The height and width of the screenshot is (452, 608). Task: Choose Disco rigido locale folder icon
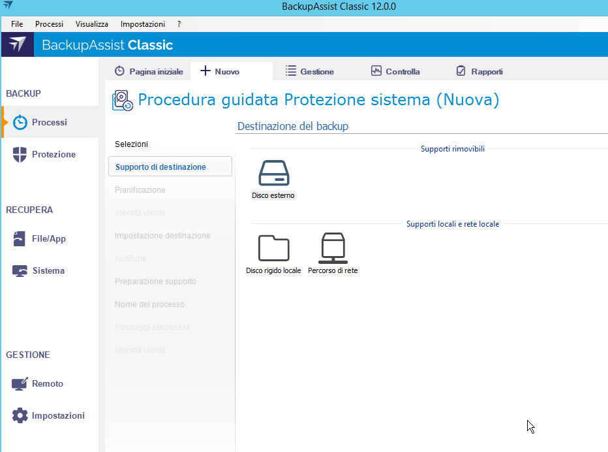273,249
